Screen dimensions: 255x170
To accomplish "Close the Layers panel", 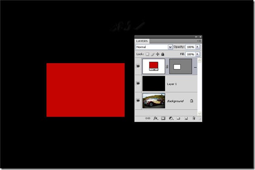I will 201,37.
